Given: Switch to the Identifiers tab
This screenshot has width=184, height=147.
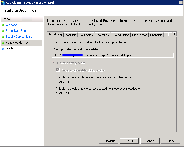Looking at the screenshot, I should 70,35.
